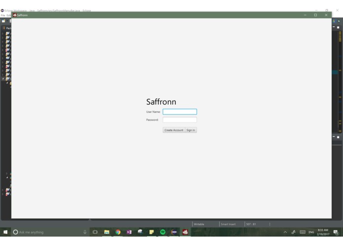This screenshot has width=343, height=244.
Task: Focus the User Name input field
Action: click(180, 112)
